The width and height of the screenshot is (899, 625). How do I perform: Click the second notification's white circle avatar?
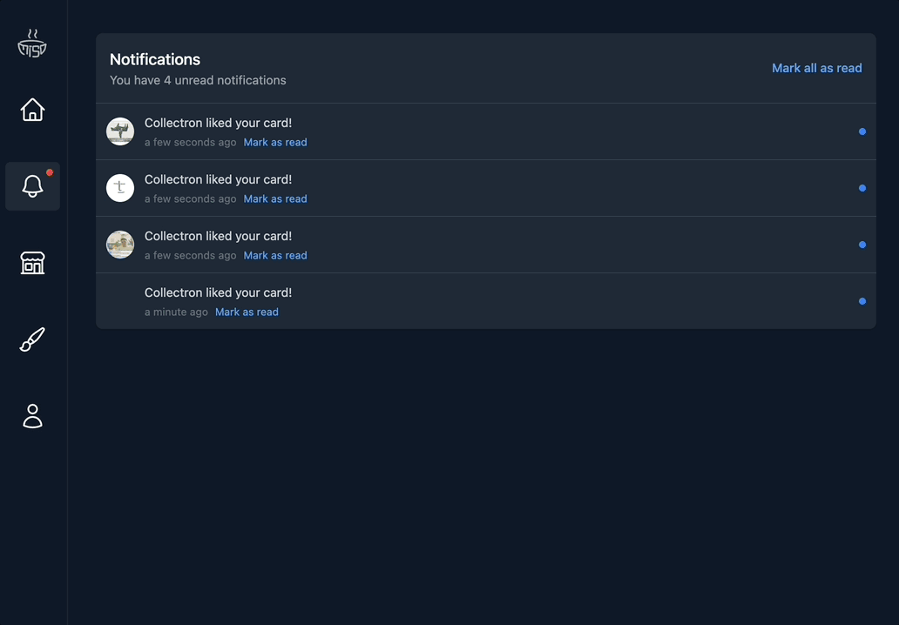coord(120,188)
